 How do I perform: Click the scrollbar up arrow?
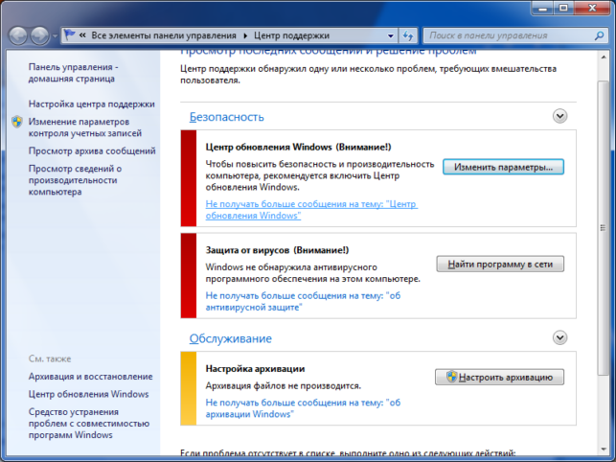pos(603,58)
